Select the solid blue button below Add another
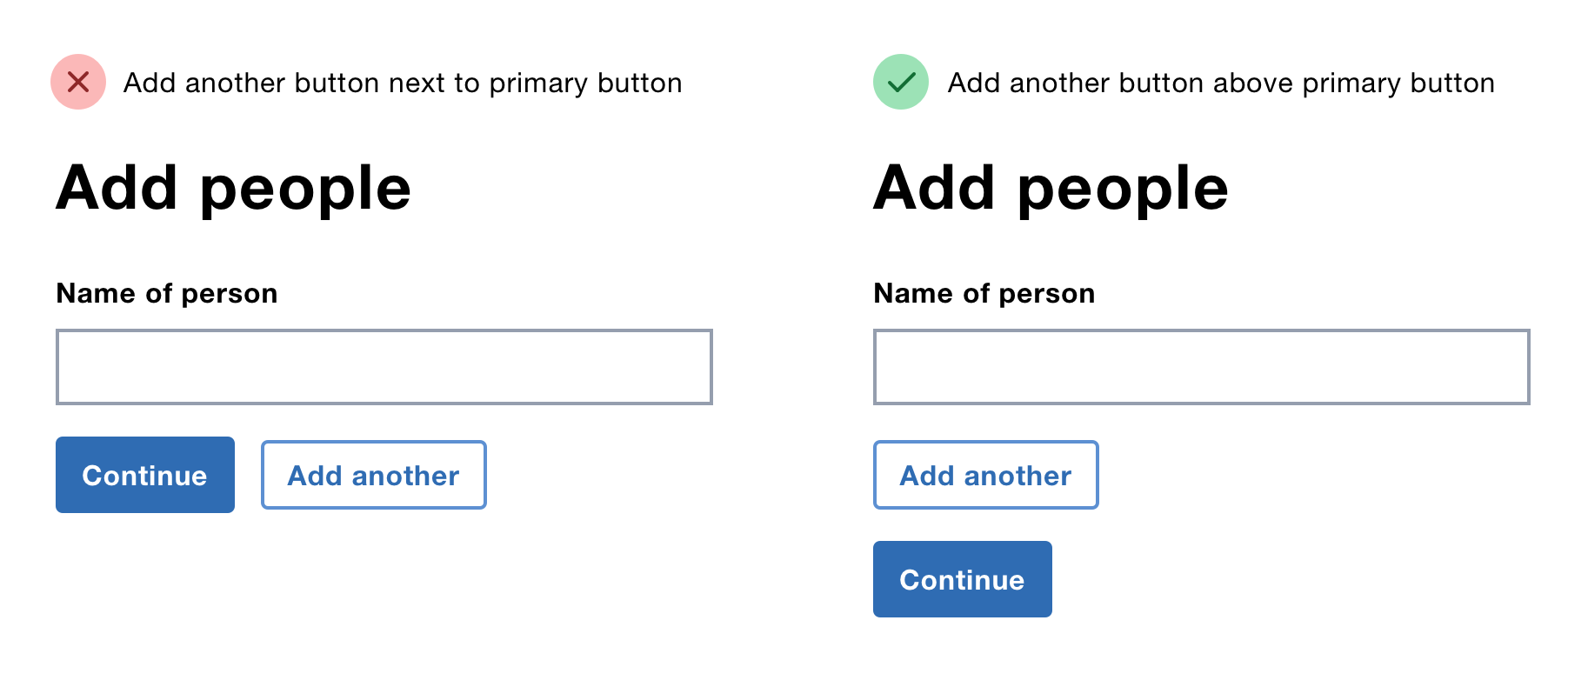The width and height of the screenshot is (1588, 687). tap(962, 579)
